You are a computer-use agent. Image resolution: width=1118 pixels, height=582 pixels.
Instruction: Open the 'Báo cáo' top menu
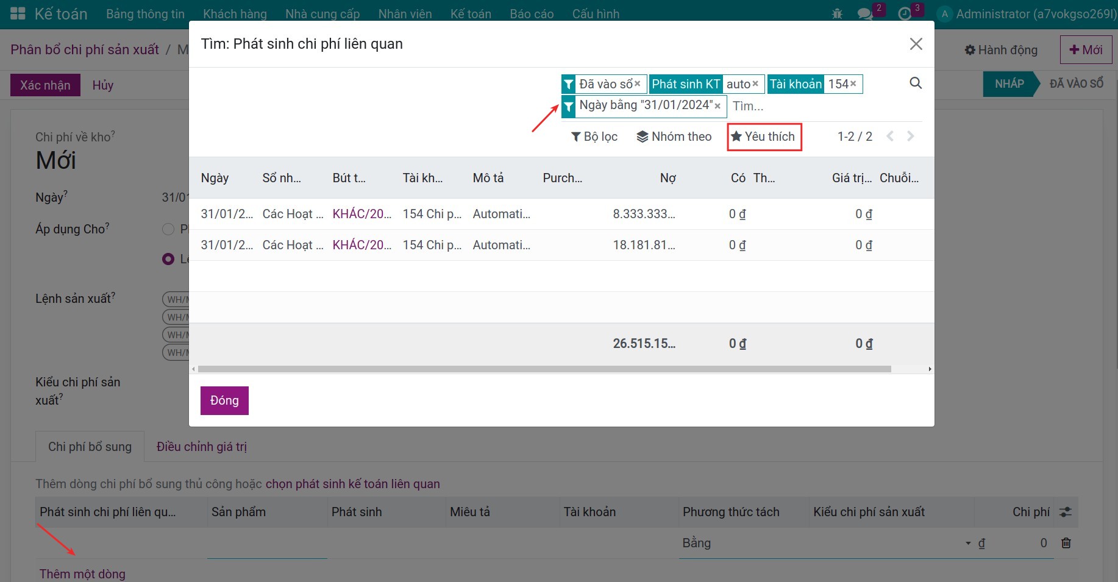(x=531, y=13)
